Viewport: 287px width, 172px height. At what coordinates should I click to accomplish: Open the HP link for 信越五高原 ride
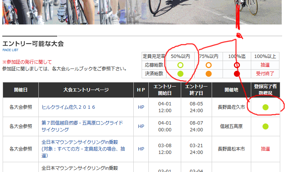(141, 126)
